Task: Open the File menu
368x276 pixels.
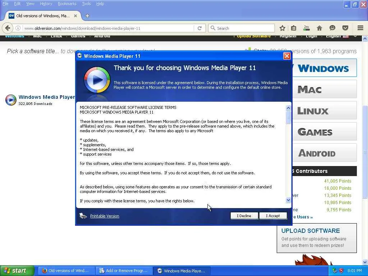Action: 5,4
